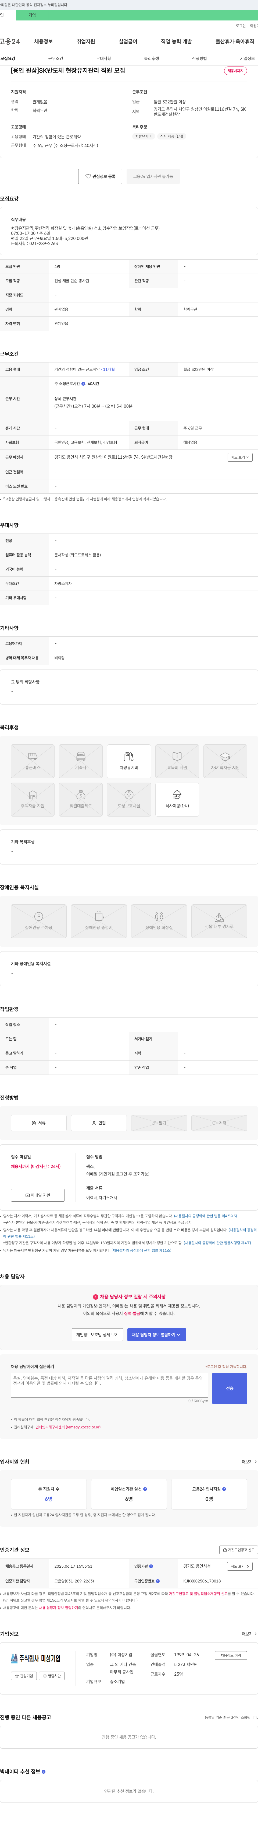The image size is (258, 1827).
Task: Open the 인터넷피해구제센터 link
Action: pos(68,1427)
